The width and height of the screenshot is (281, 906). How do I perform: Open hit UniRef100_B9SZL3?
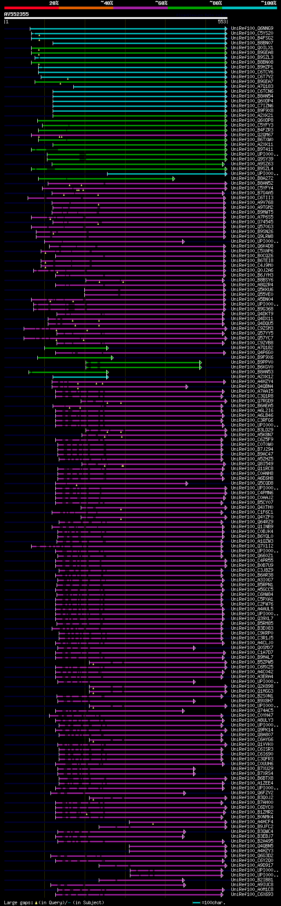click(x=252, y=58)
